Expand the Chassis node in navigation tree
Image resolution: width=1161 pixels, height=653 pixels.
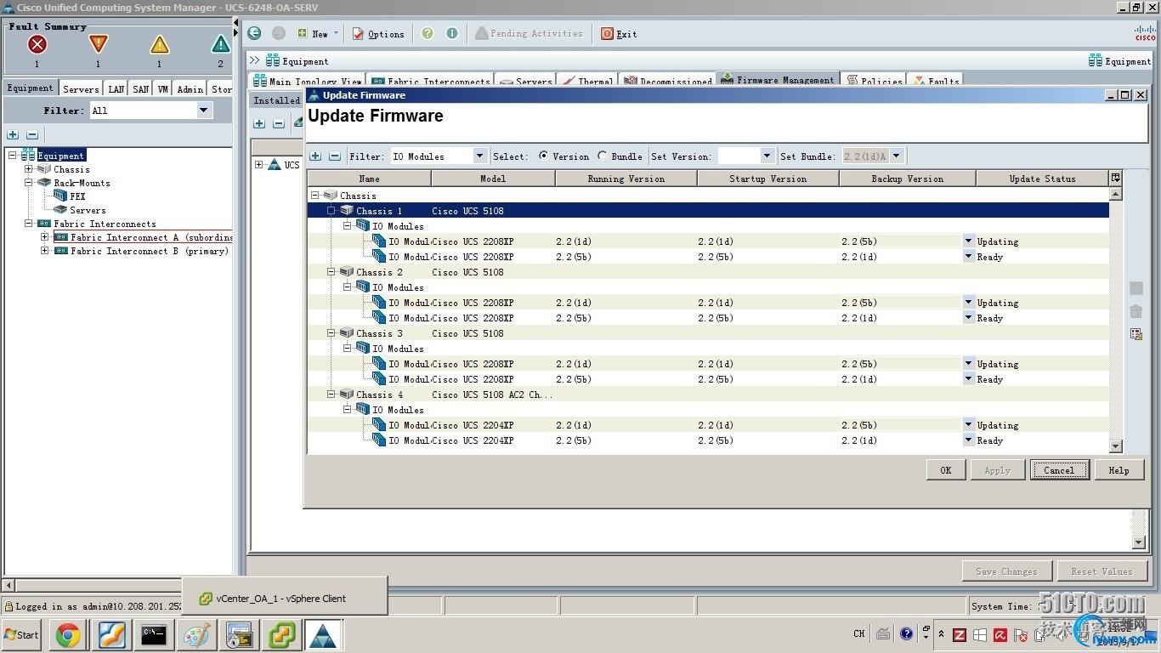30,169
